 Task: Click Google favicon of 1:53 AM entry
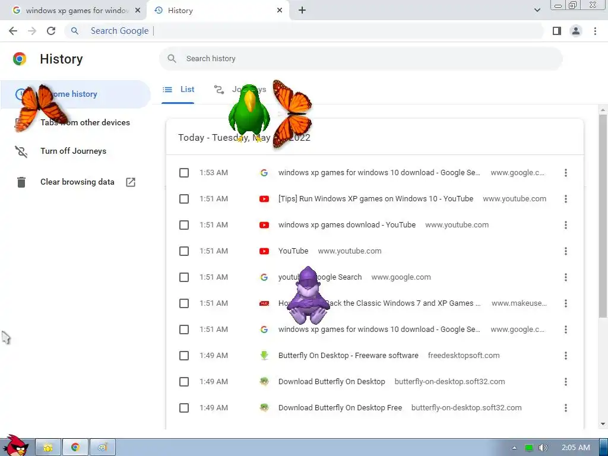click(x=264, y=173)
